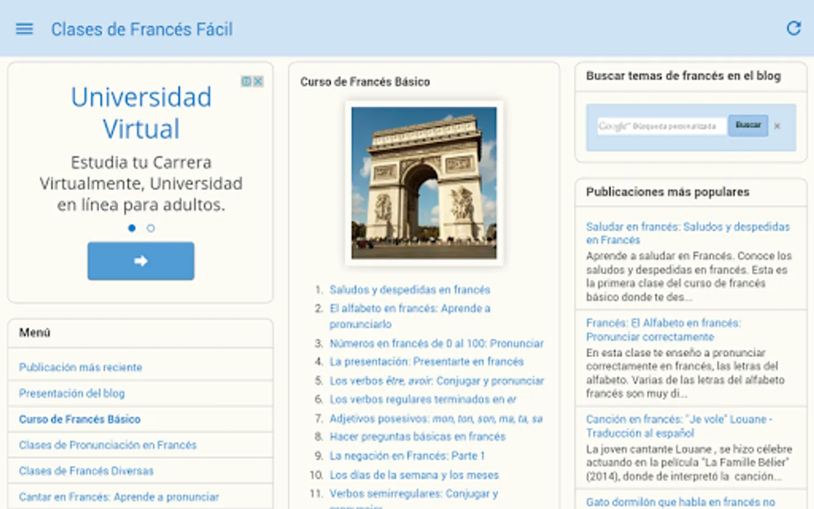Click the Arc de Triomphe image
Image resolution: width=814 pixels, height=509 pixels.
point(424,183)
